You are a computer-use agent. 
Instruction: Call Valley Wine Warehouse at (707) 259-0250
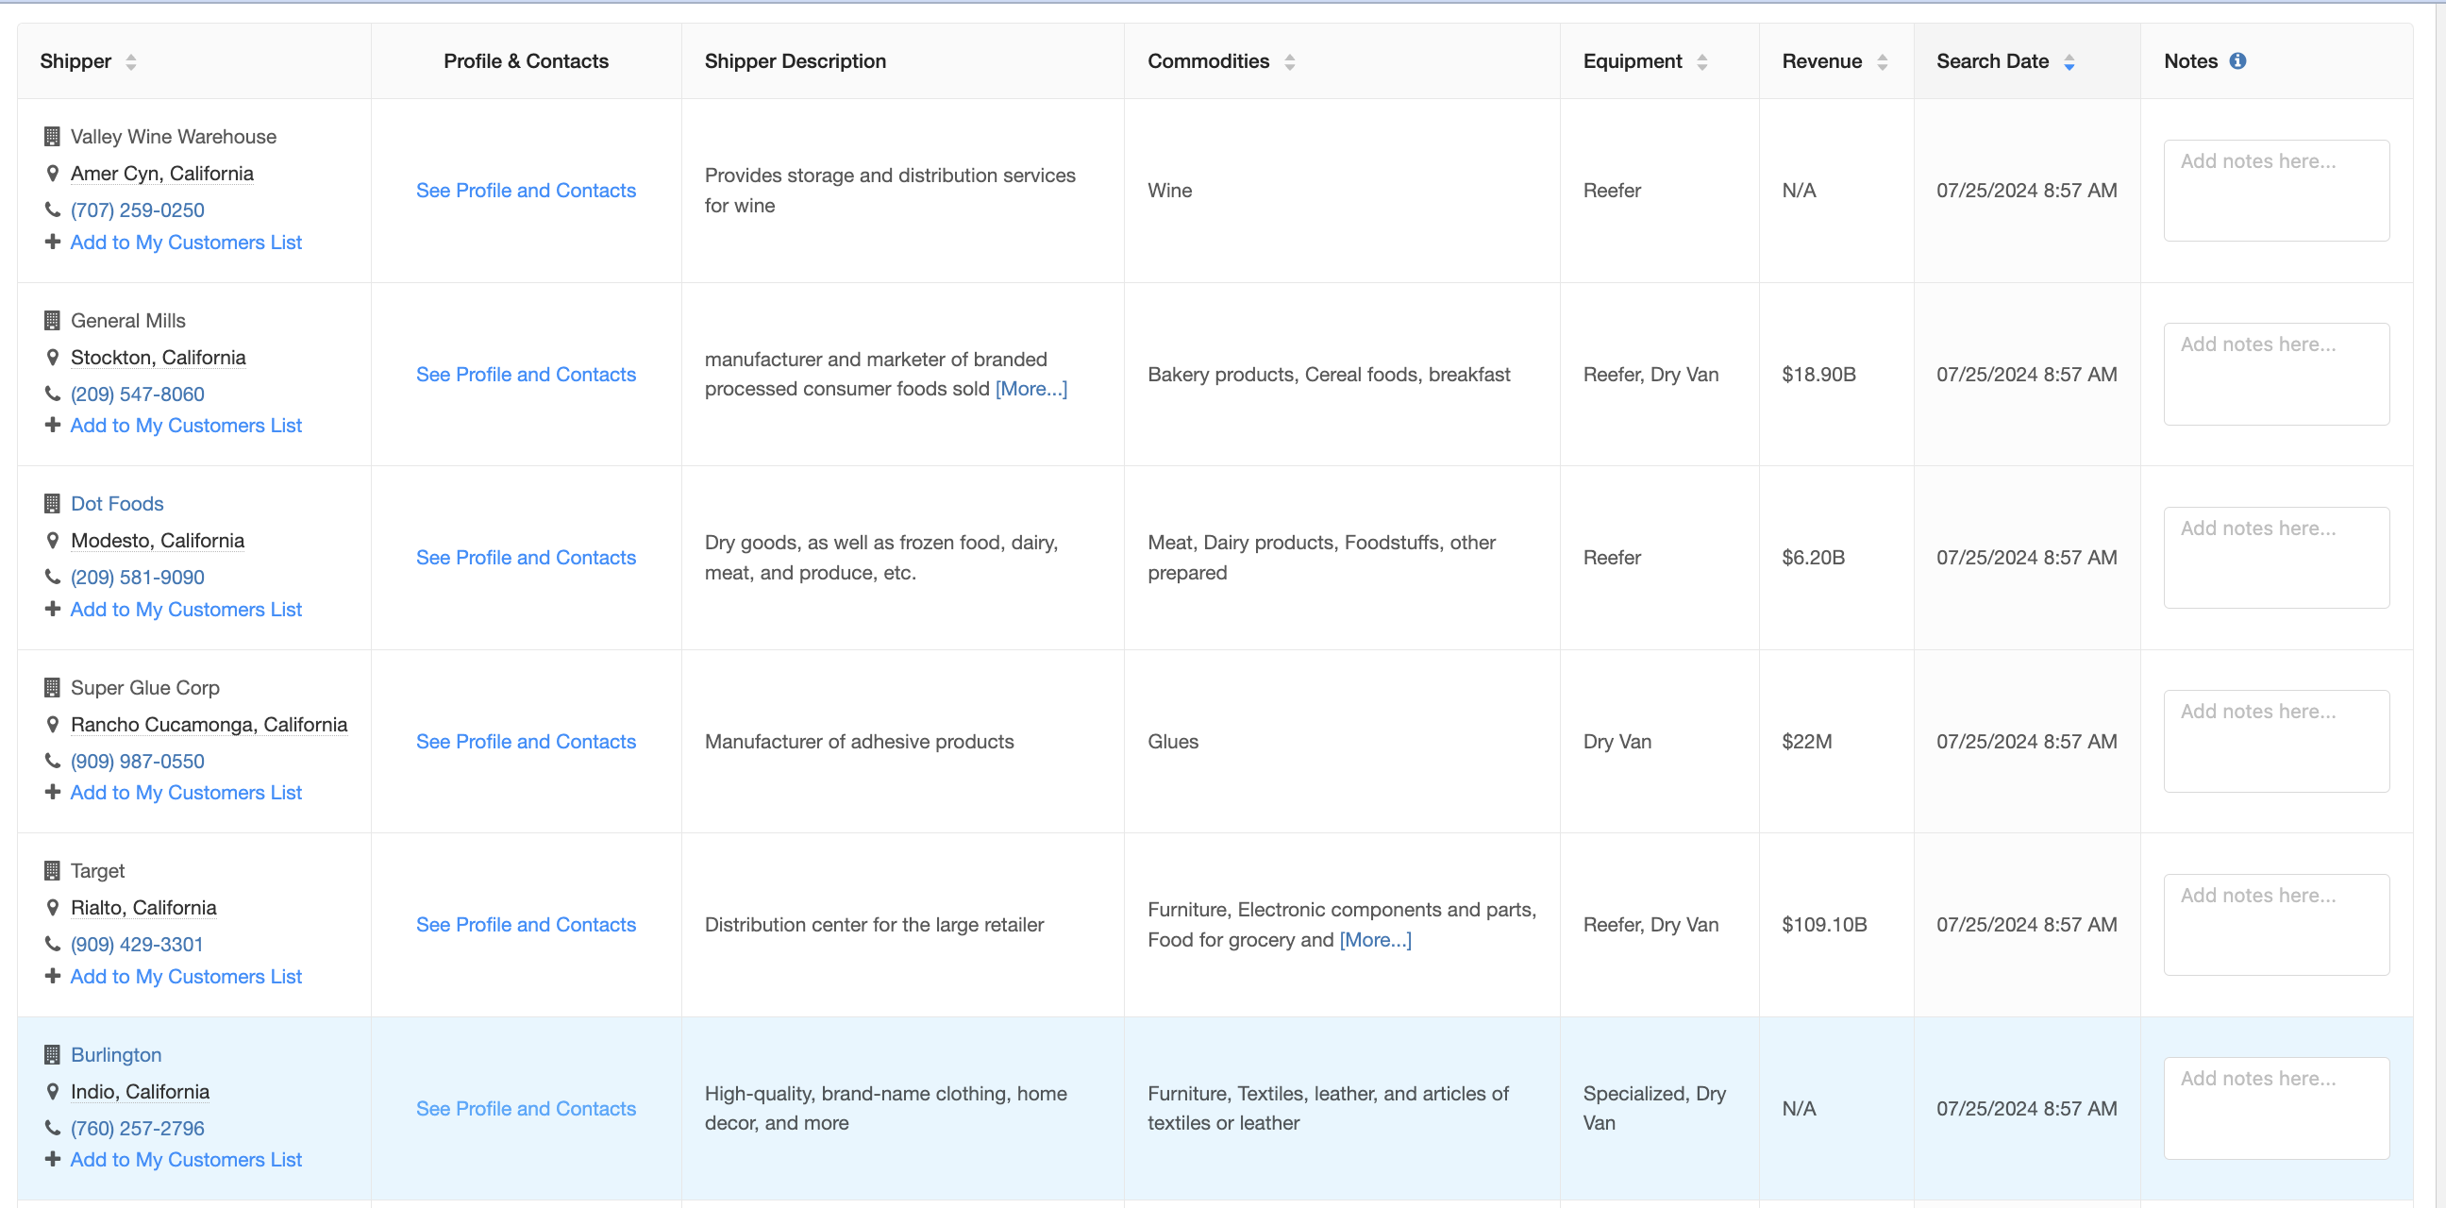pos(138,210)
